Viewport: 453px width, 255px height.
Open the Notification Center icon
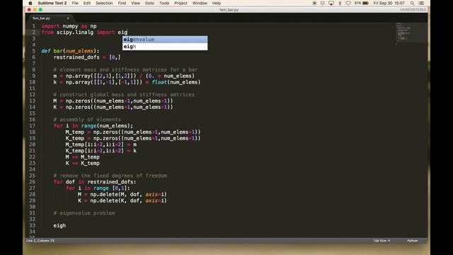click(421, 3)
